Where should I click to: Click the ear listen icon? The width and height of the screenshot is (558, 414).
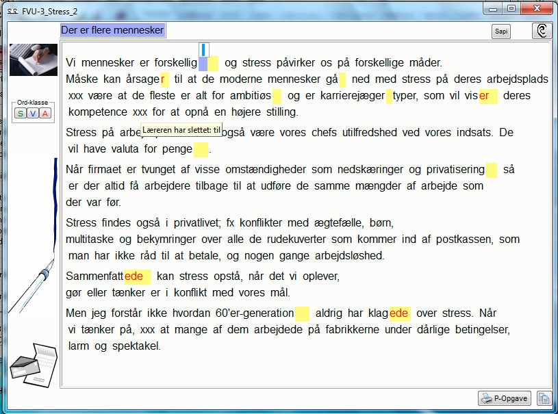542,31
